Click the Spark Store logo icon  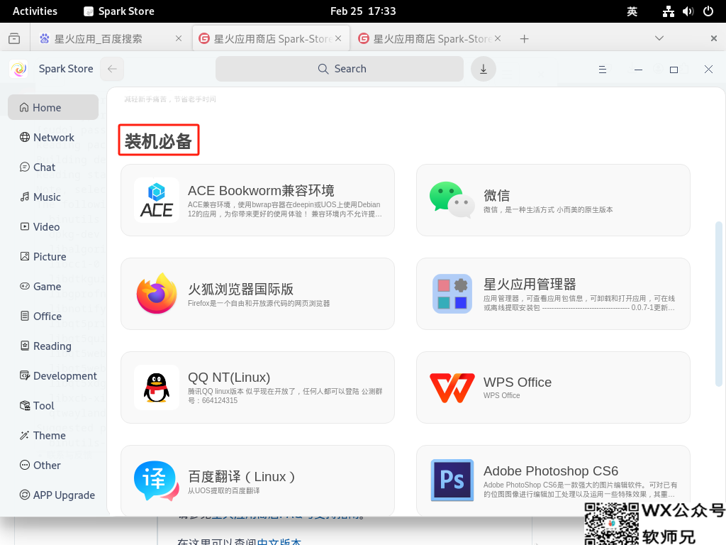pos(19,69)
